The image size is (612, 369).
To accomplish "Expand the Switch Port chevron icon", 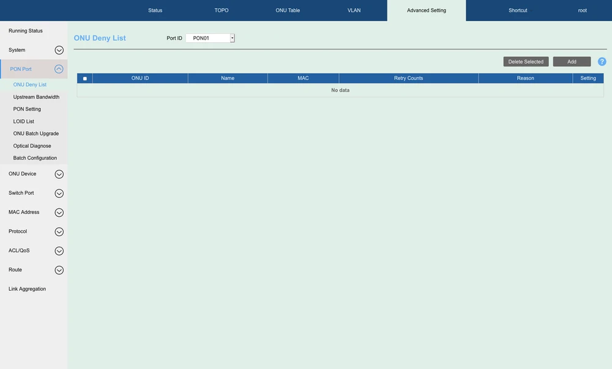I will tap(59, 194).
